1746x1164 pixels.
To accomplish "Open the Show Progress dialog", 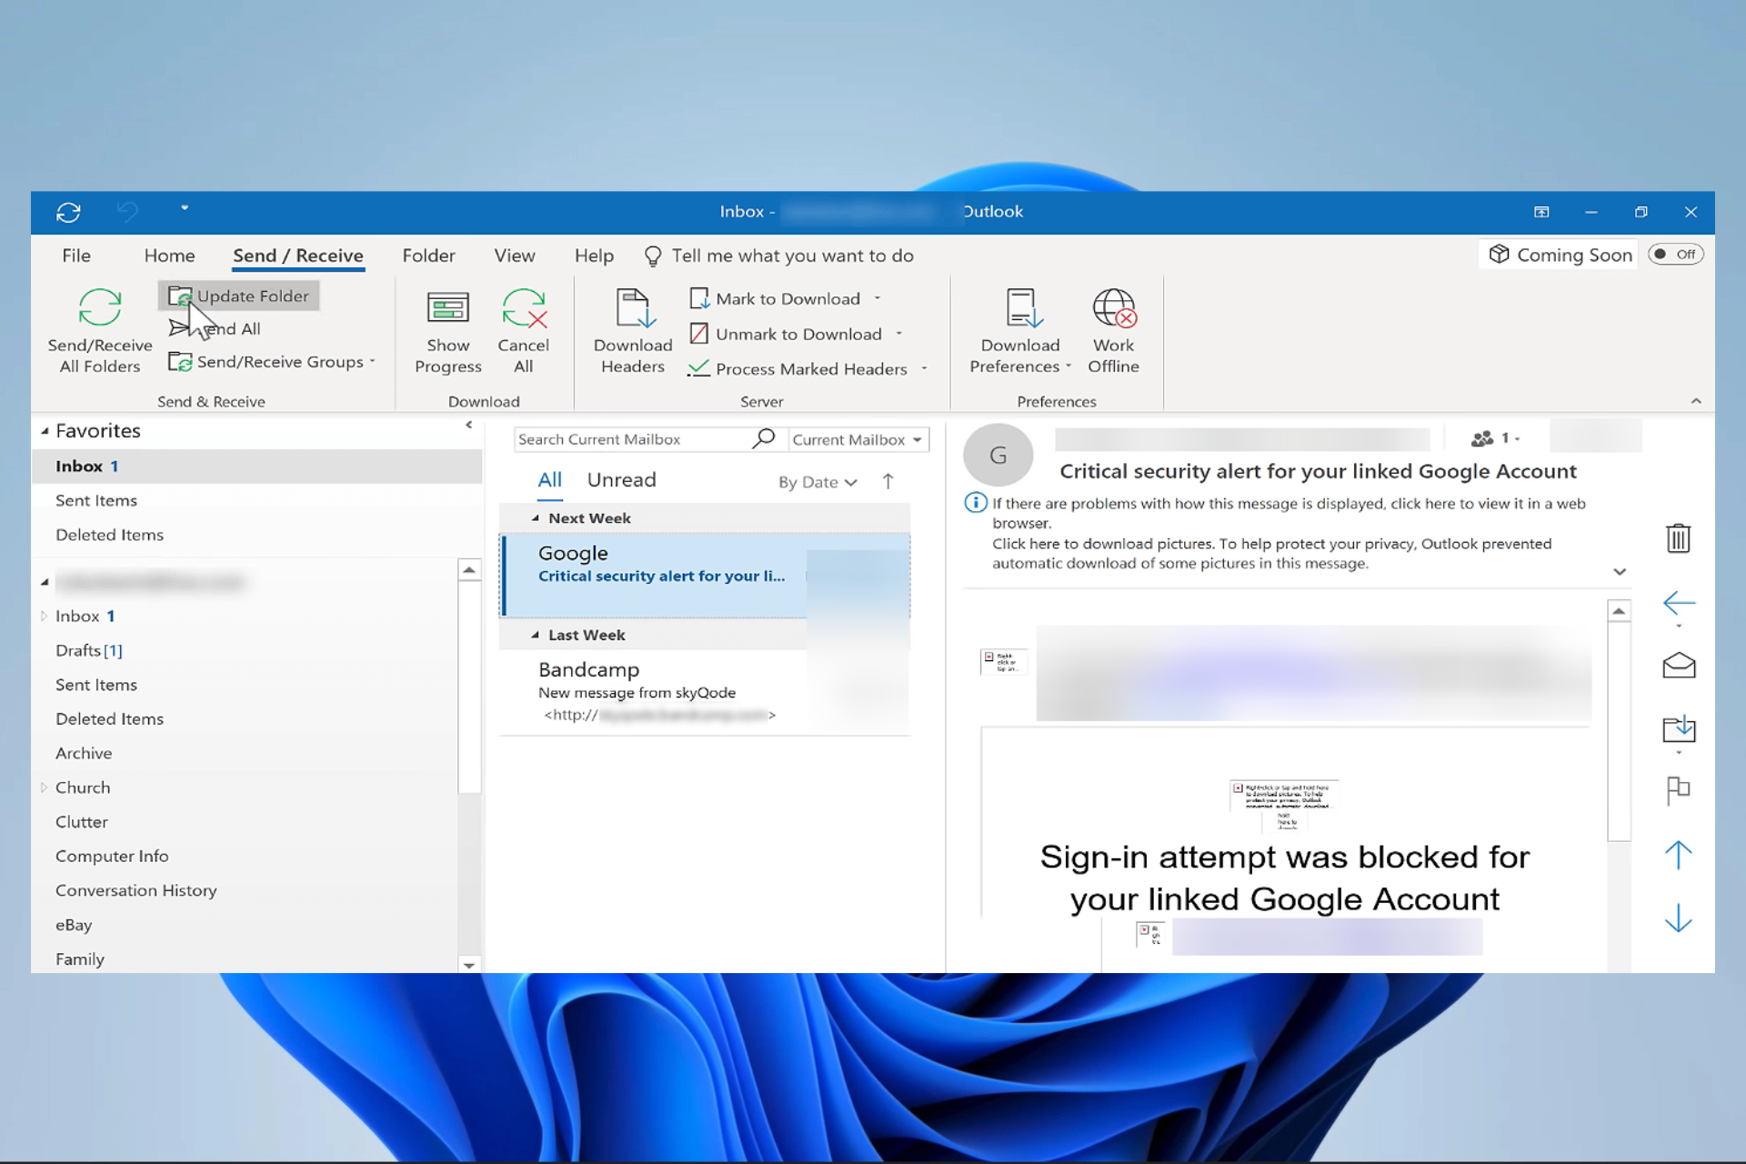I will (447, 332).
